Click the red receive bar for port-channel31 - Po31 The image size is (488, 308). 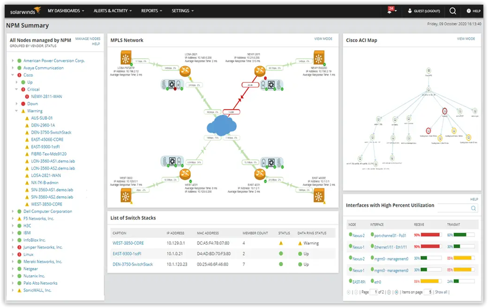pyautogui.click(x=430, y=235)
